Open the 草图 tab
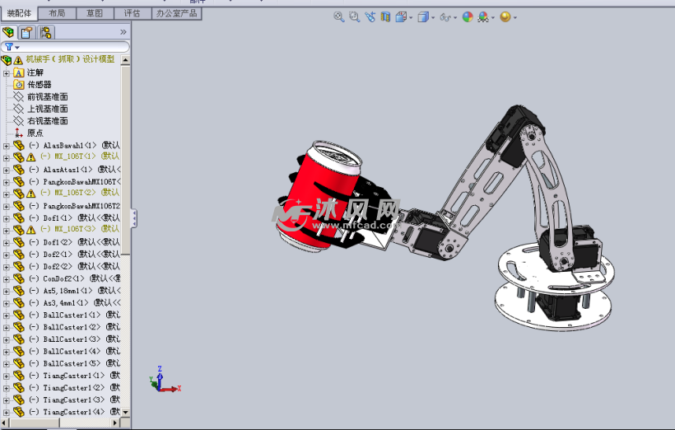Screen dimensions: 675x430 pyautogui.click(x=95, y=13)
